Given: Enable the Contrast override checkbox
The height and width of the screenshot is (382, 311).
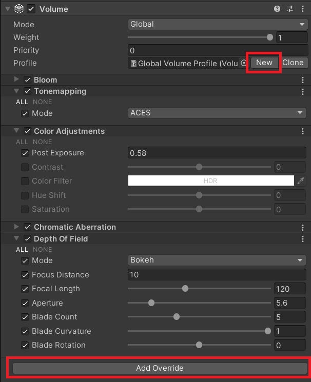Looking at the screenshot, I should coord(25,167).
